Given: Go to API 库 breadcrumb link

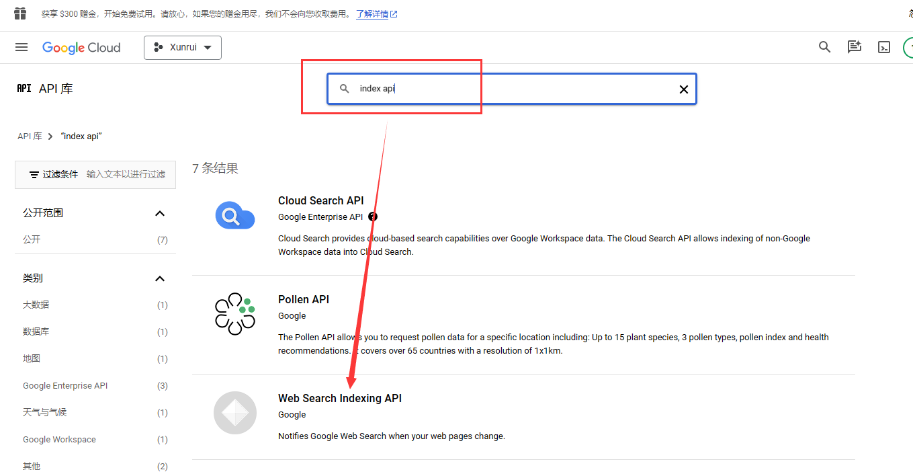Looking at the screenshot, I should 30,136.
